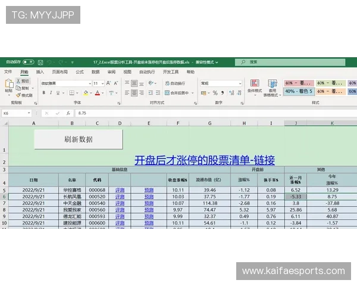Open the font size 11 dropdown

[x=102, y=83]
